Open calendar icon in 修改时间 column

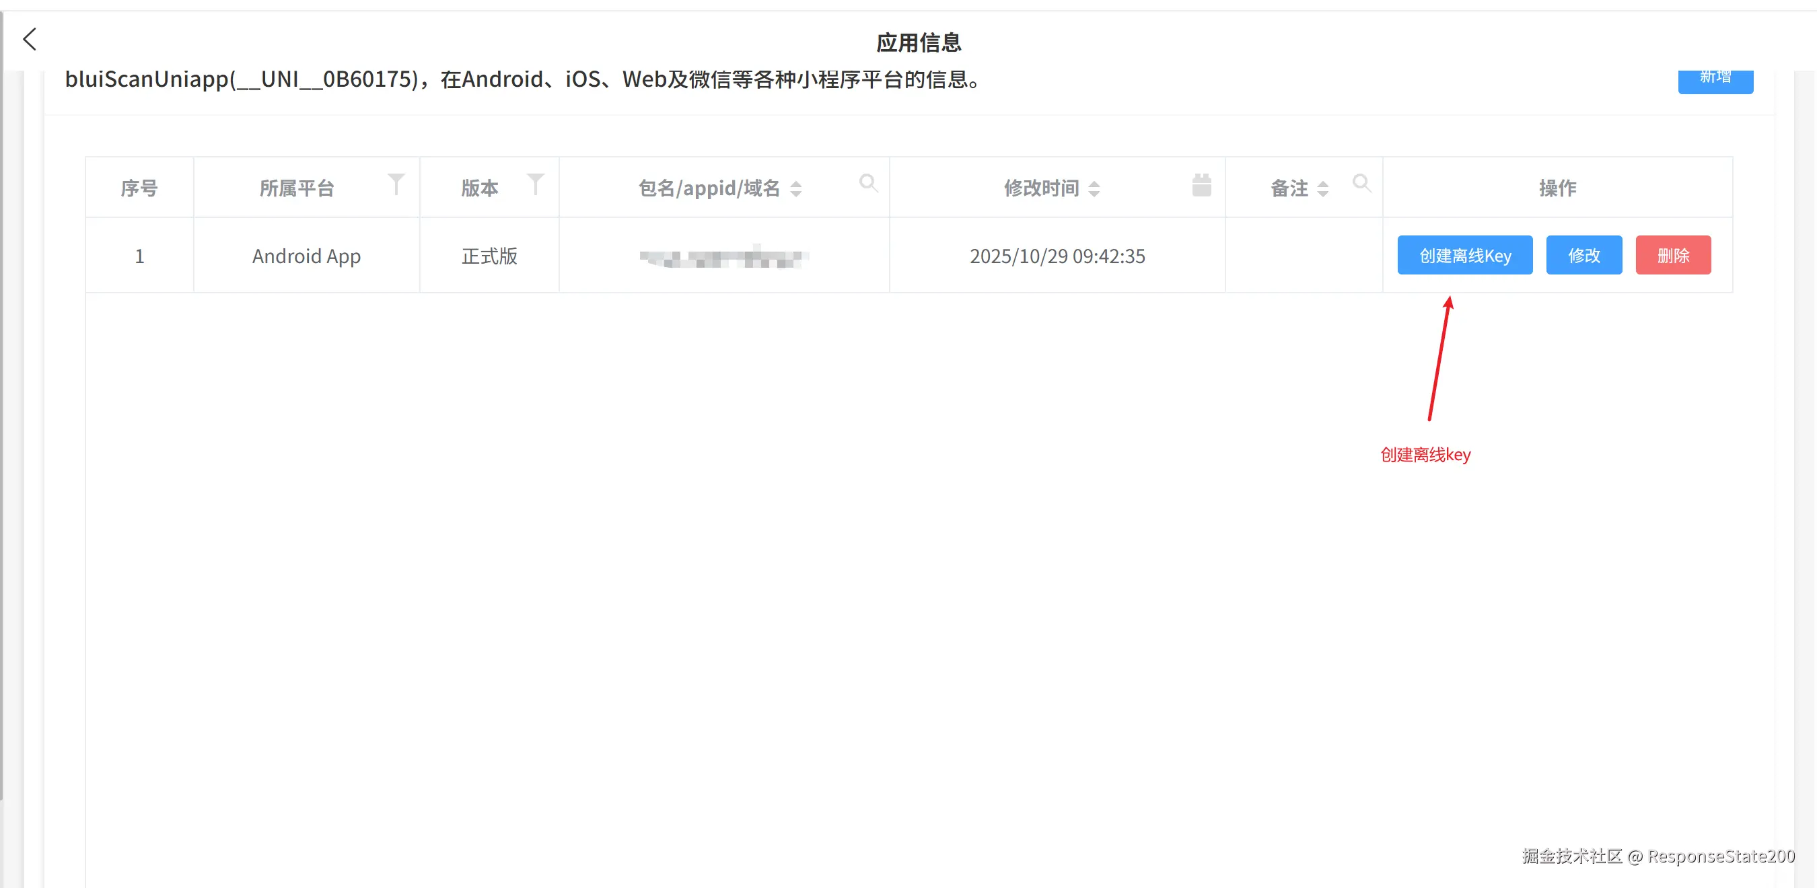pos(1201,186)
